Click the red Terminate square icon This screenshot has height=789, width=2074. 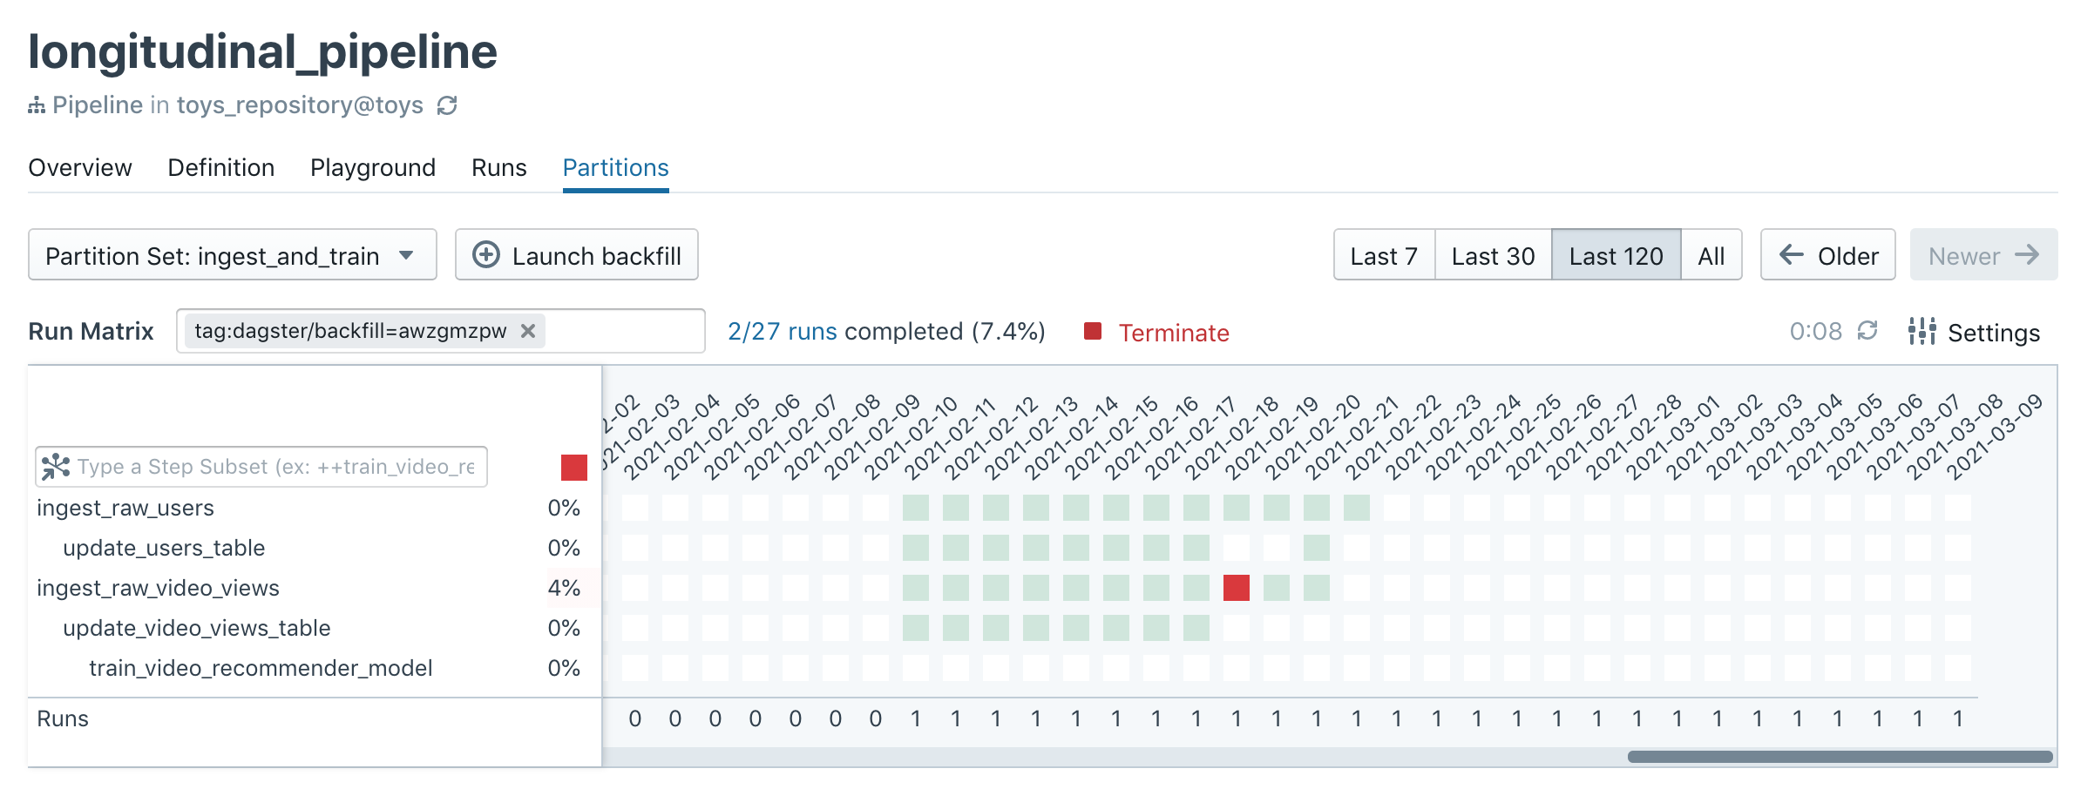(x=1093, y=331)
